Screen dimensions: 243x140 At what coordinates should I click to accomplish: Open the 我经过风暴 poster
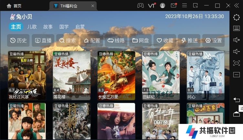pyautogui.click(x=27, y=76)
